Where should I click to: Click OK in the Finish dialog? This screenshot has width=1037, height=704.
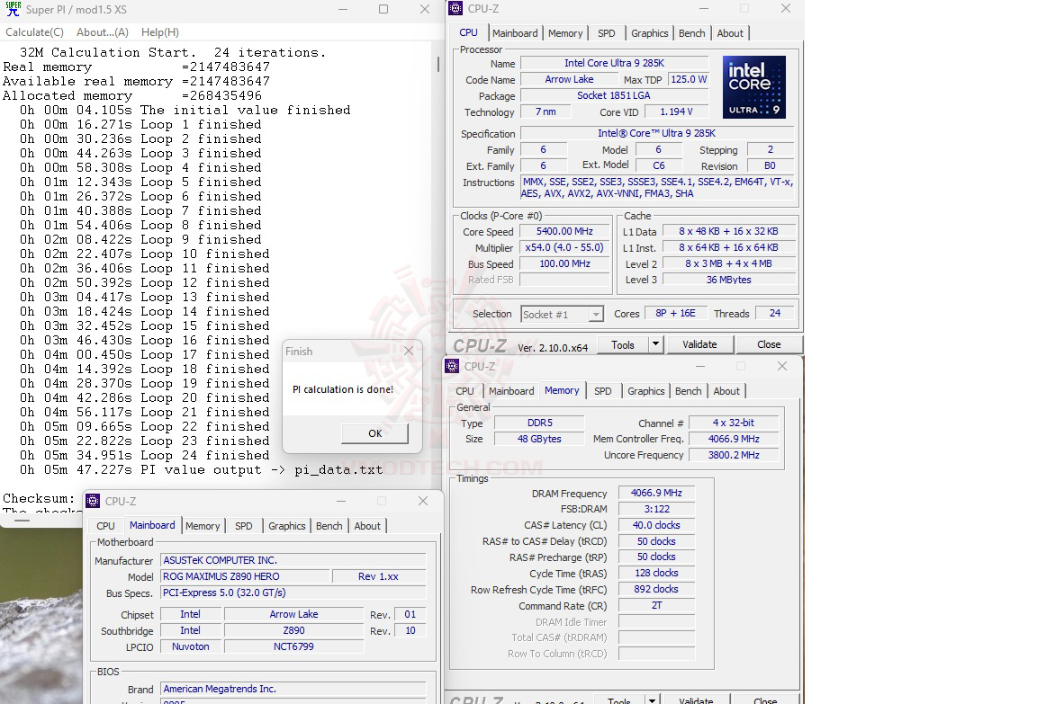click(375, 433)
